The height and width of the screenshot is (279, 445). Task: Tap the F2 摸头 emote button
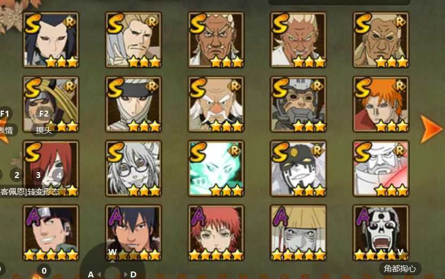[x=44, y=122]
